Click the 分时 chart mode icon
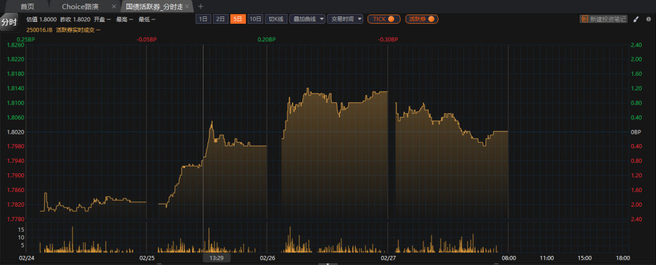This screenshot has height=265, width=656. click(9, 22)
